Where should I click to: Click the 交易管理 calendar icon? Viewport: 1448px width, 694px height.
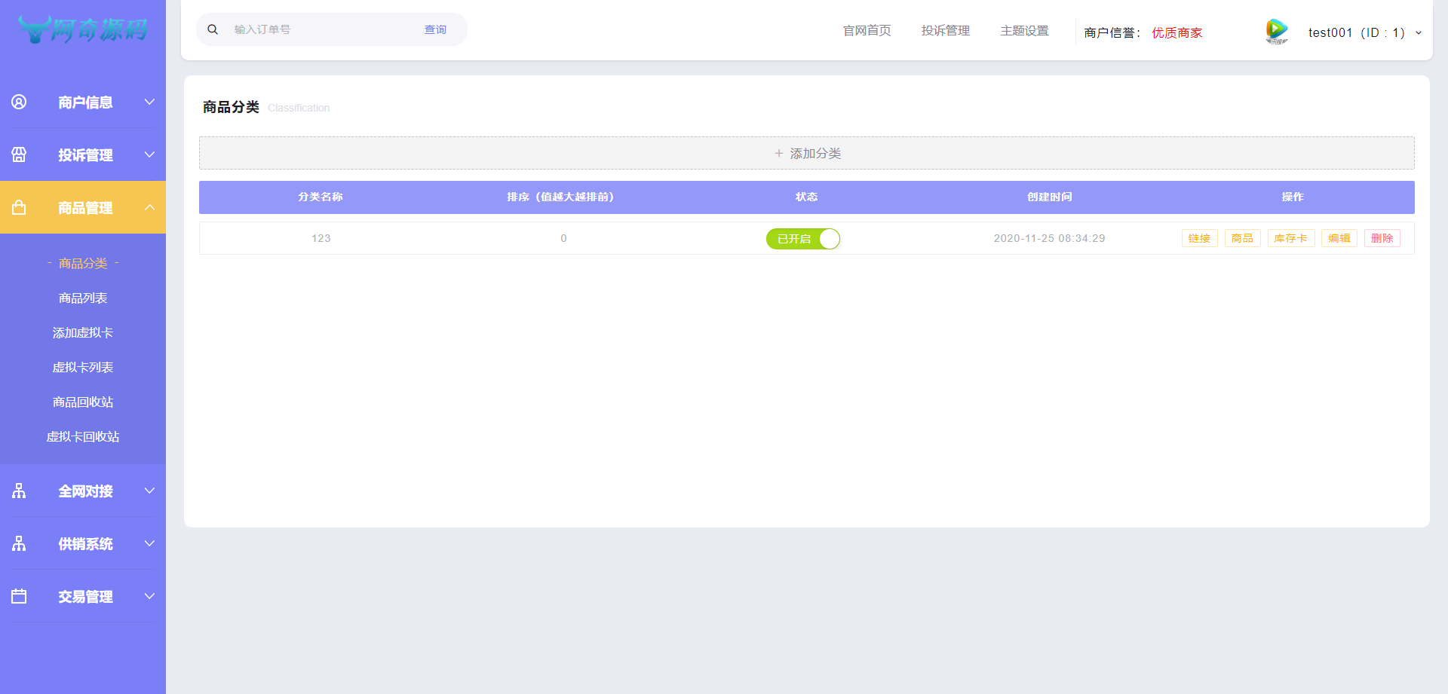(x=19, y=596)
